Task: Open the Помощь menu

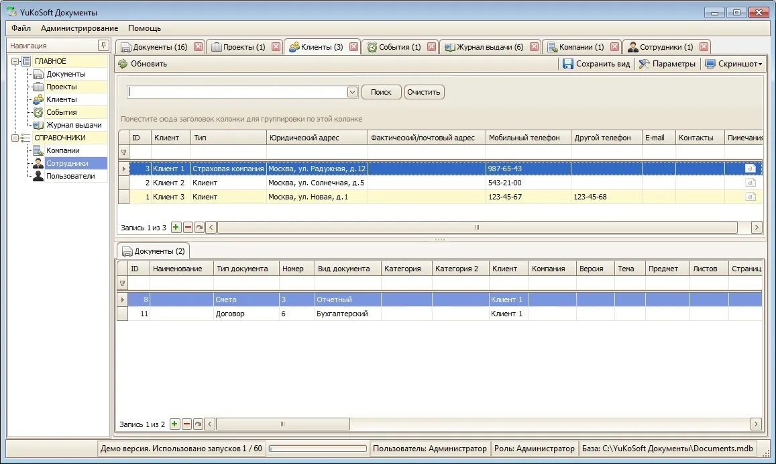Action: (x=144, y=28)
